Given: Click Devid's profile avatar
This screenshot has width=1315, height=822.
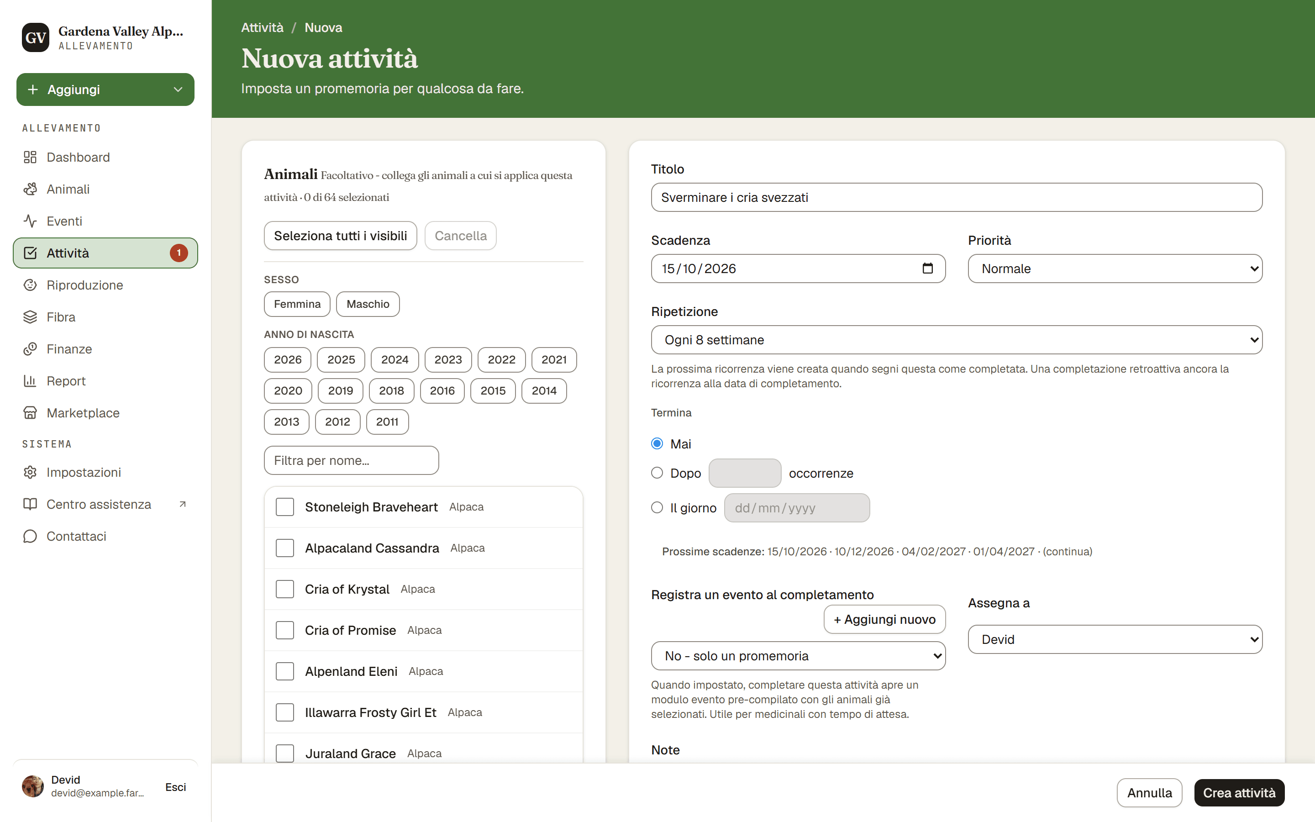Looking at the screenshot, I should [x=32, y=787].
